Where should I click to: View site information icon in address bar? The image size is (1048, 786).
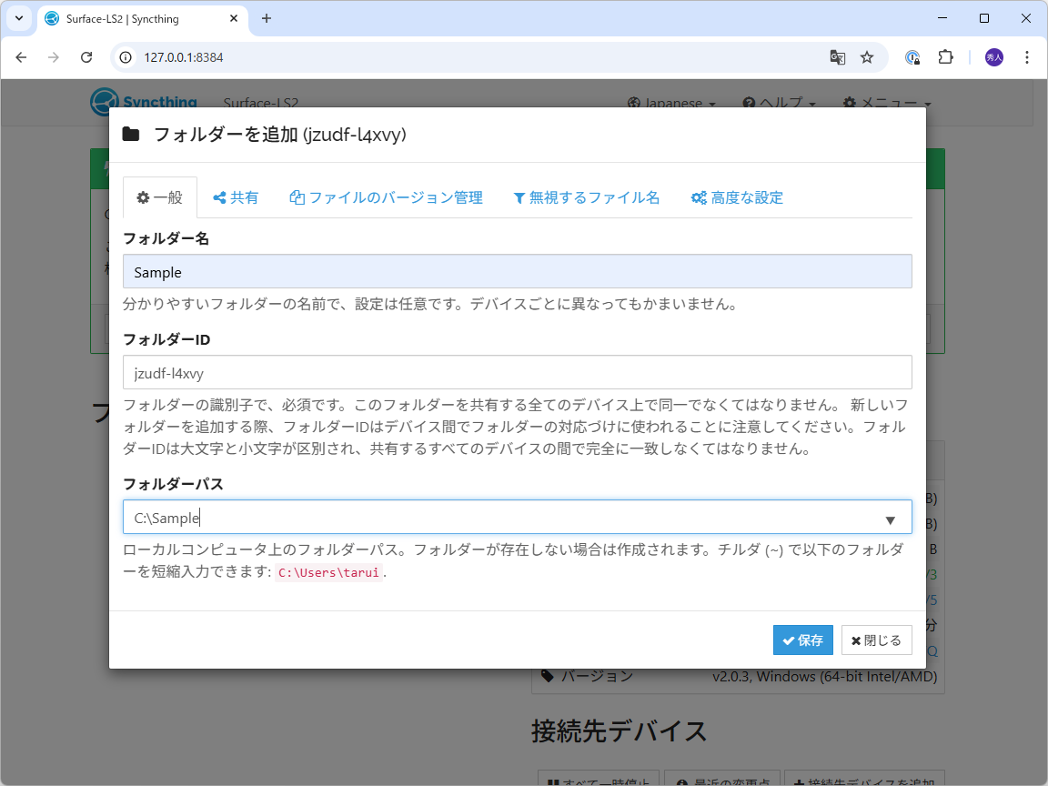126,57
